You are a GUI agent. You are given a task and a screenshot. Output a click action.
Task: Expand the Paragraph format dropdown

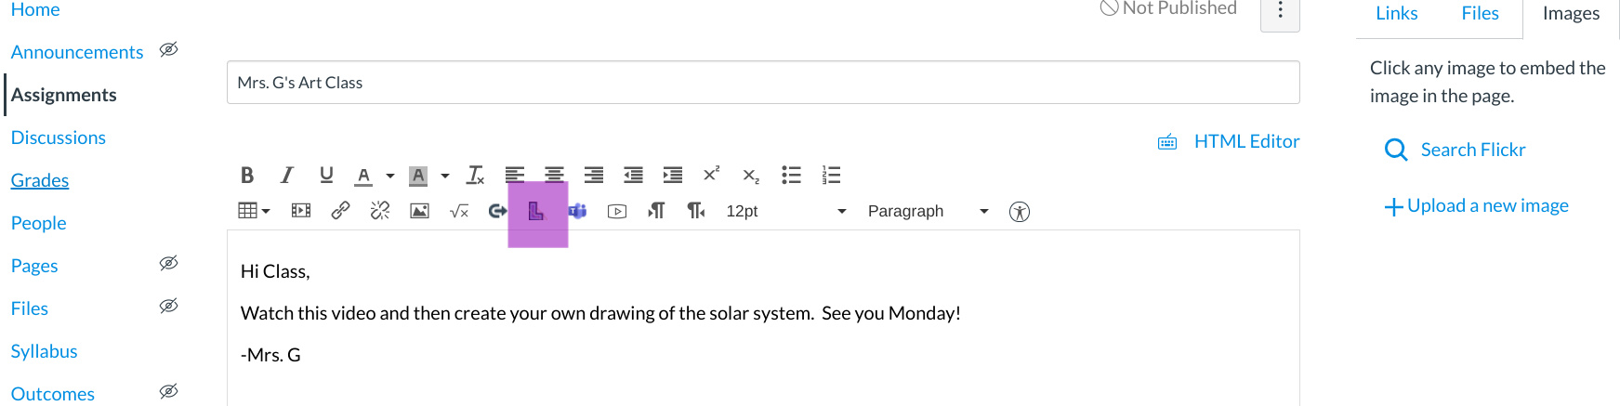928,211
